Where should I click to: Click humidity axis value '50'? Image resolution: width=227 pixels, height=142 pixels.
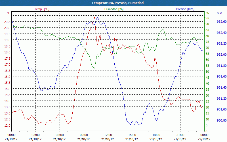(x=207, y=72)
